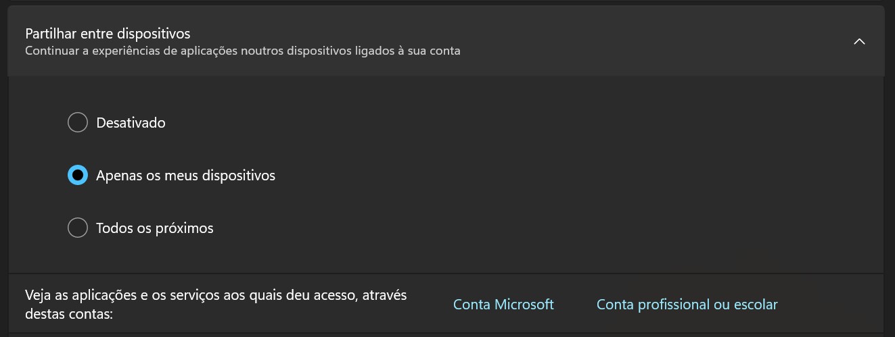895x337 pixels.
Task: Click the header subtitle about continuing app experiences
Action: (x=242, y=51)
